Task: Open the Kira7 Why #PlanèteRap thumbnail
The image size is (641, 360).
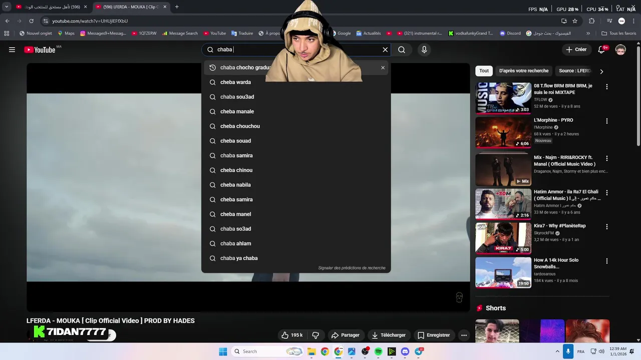Action: (x=503, y=238)
